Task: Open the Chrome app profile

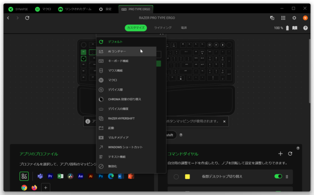Action: tap(24, 188)
